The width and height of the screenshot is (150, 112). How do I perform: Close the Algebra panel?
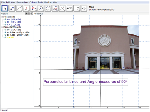click(32, 13)
